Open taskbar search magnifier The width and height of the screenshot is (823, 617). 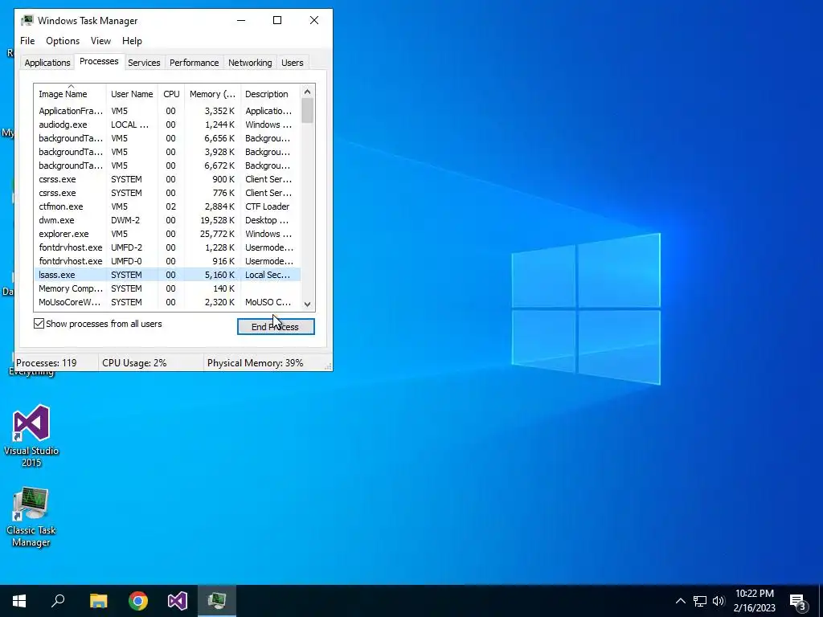click(58, 601)
